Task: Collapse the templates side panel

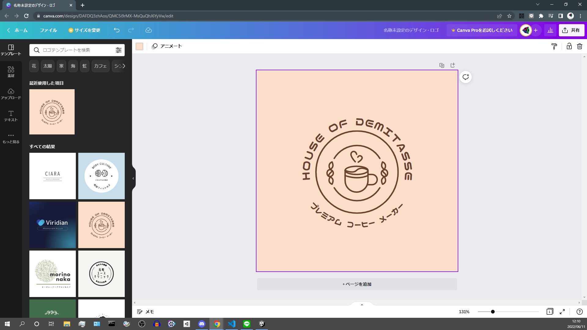Action: coord(133,178)
